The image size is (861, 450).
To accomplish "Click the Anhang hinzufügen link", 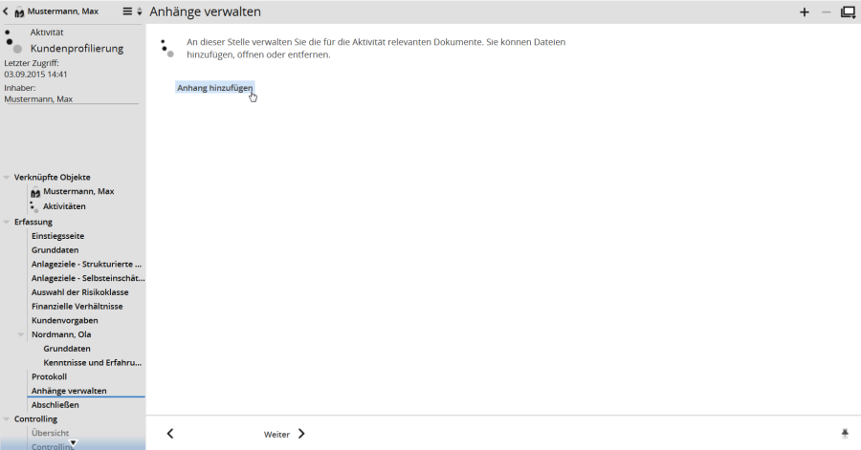I will tap(214, 88).
